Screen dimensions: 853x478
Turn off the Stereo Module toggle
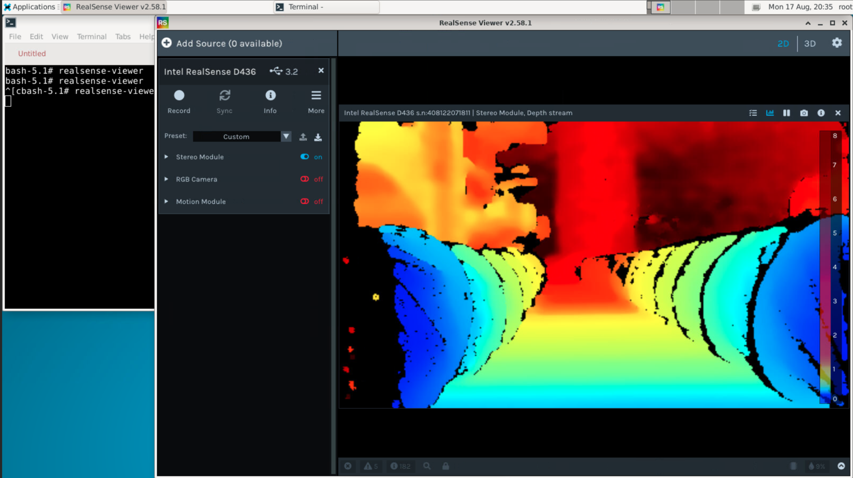pyautogui.click(x=305, y=157)
